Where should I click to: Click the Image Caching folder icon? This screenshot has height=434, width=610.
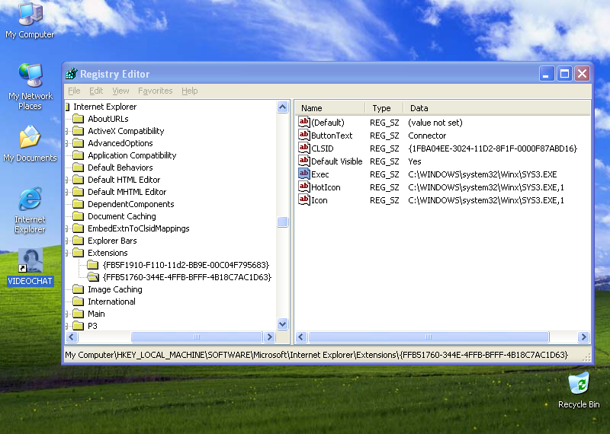pos(79,289)
